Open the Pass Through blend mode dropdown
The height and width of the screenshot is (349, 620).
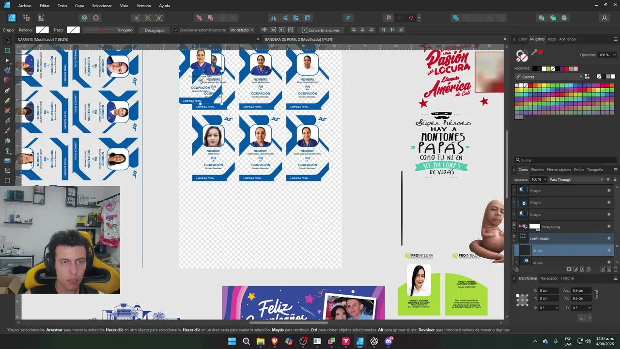click(576, 179)
